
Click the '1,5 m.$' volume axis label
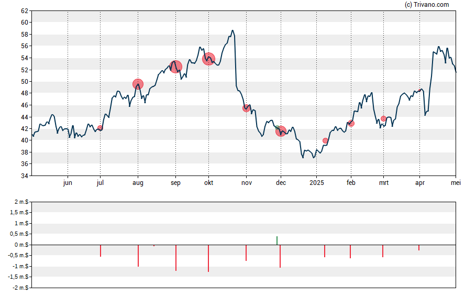coord(19,212)
